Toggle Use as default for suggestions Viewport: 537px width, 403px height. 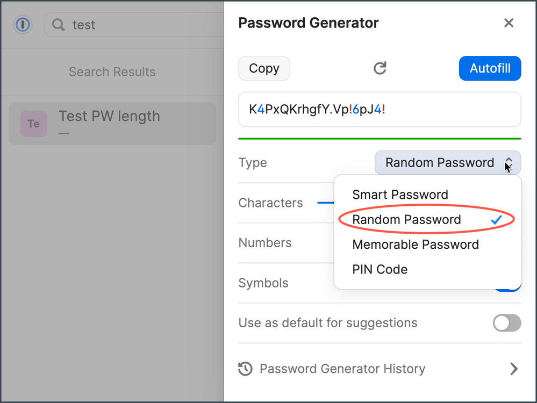pos(507,323)
